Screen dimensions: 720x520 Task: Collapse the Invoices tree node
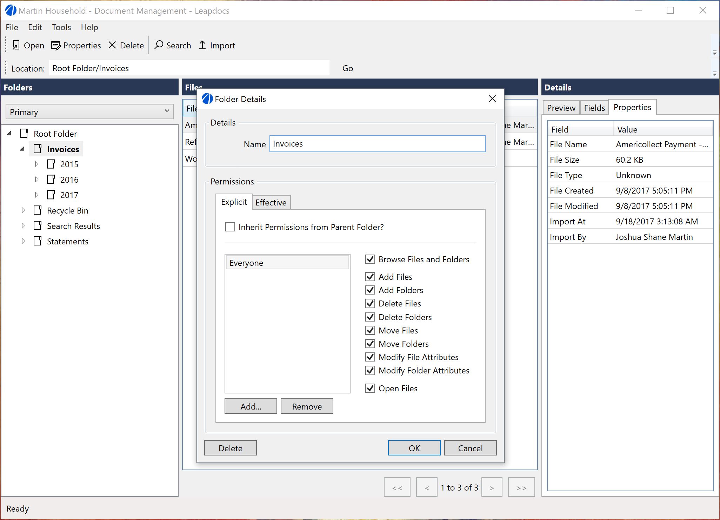(x=22, y=149)
